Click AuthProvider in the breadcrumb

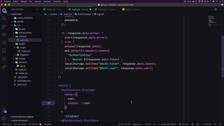83,14
